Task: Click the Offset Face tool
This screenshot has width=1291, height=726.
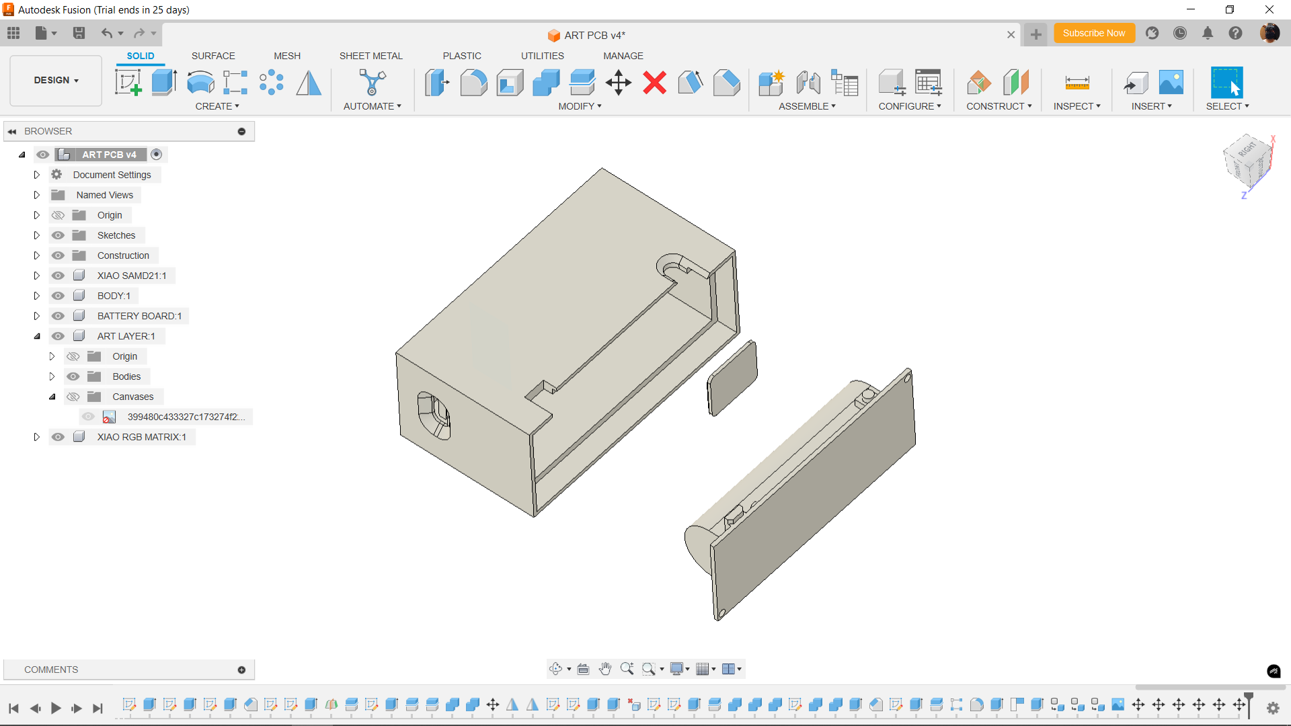Action: (x=582, y=83)
